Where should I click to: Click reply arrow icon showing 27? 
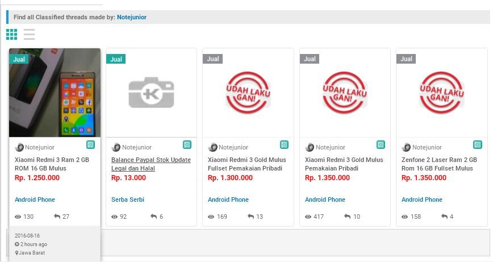point(57,217)
